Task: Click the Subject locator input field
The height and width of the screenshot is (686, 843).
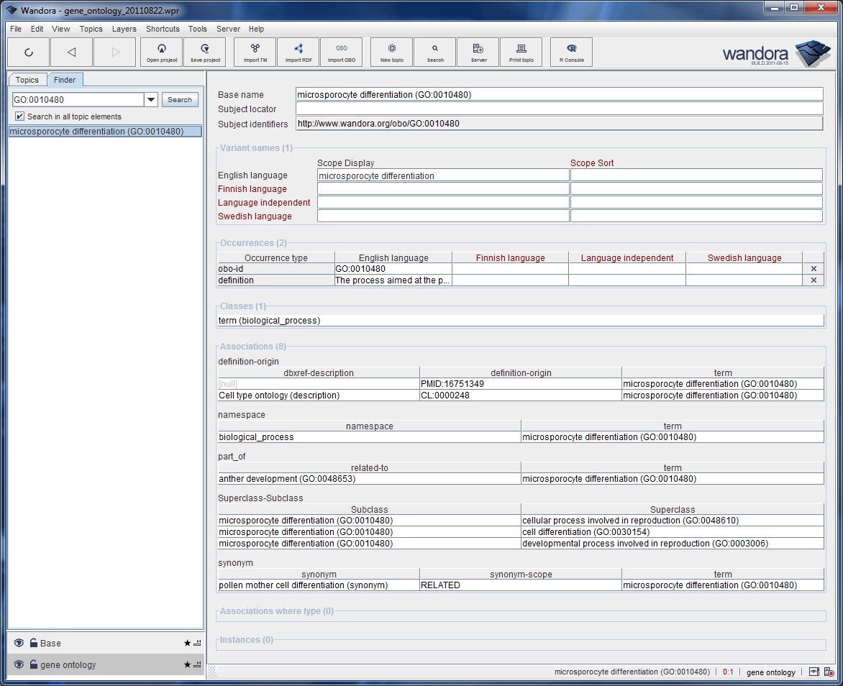Action: tap(559, 109)
